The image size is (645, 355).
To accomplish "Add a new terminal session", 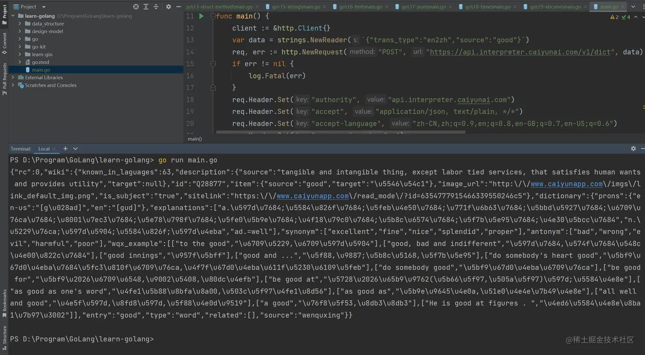I will (x=65, y=148).
